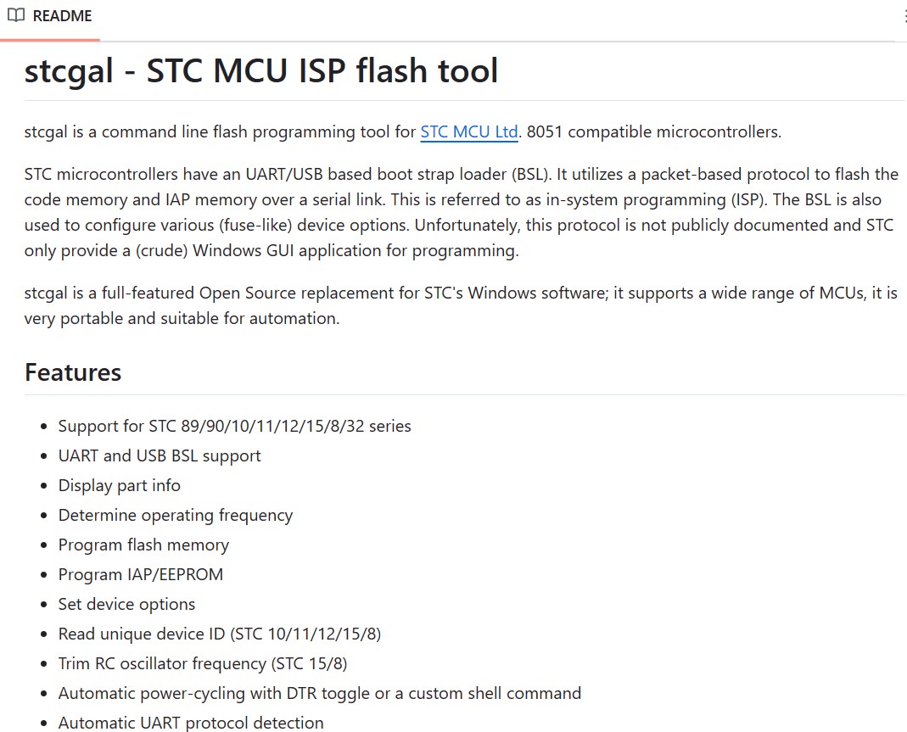Click the stcgal main title heading
Viewport: 907px width, 732px height.
pos(260,71)
